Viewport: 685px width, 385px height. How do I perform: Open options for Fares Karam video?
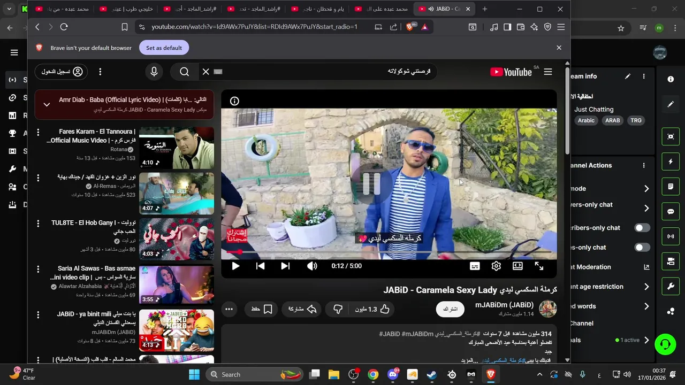(38, 132)
